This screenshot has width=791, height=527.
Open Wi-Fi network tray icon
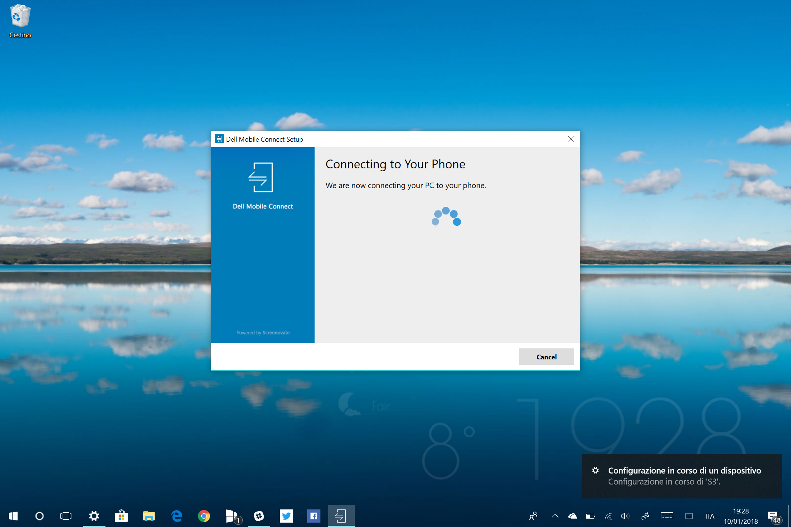point(608,516)
